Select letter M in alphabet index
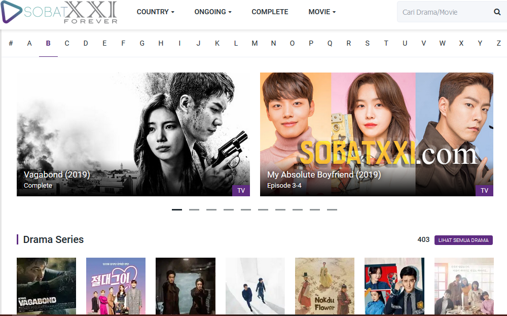This screenshot has width=507, height=316. coord(255,43)
